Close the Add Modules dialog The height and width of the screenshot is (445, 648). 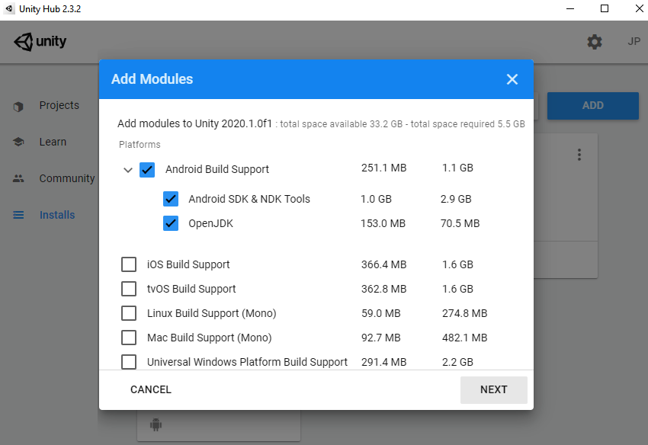coord(512,79)
